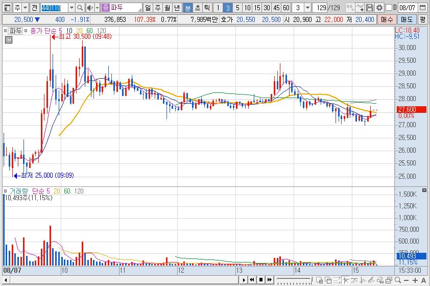The height and width of the screenshot is (286, 430).
Task: Choose the 60 minute interval button
Action: click(x=286, y=8)
